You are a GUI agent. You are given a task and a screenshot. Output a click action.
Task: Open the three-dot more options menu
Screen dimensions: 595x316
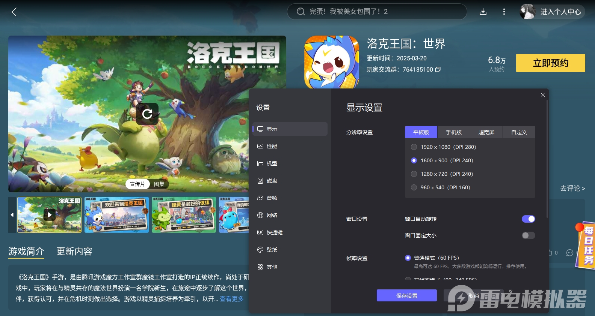[x=504, y=12]
